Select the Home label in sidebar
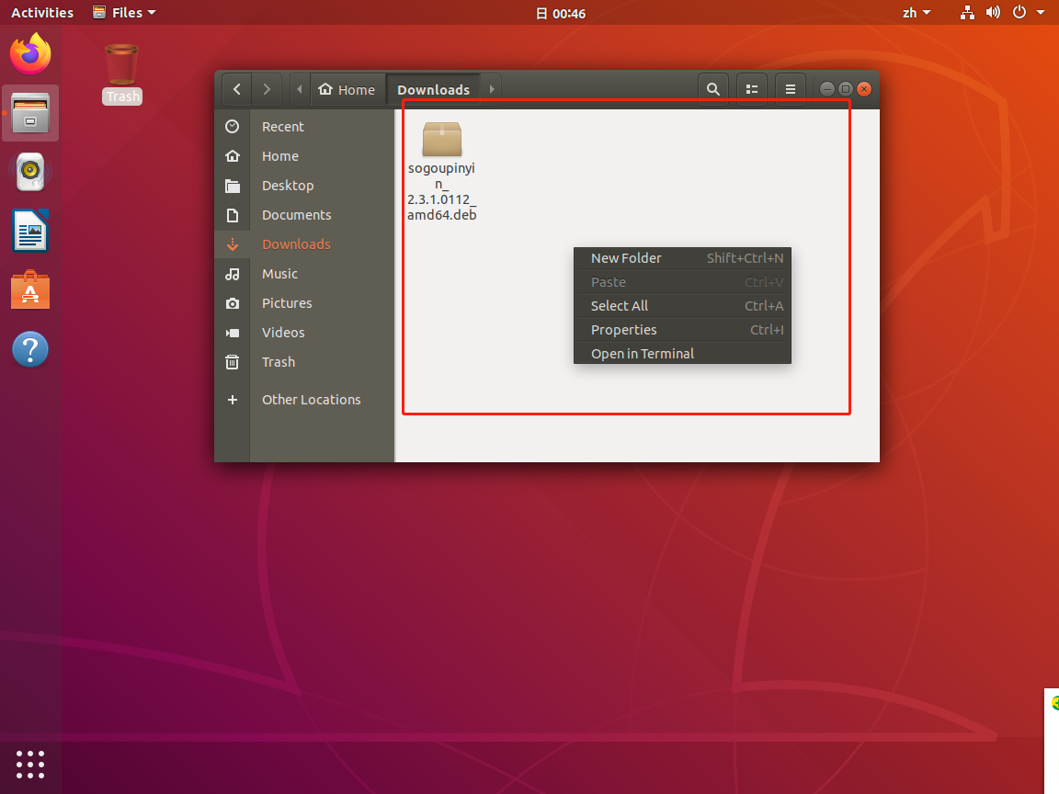The width and height of the screenshot is (1059, 794). pyautogui.click(x=280, y=156)
